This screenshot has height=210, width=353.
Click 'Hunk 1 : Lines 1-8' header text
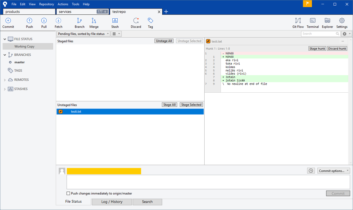click(218, 49)
